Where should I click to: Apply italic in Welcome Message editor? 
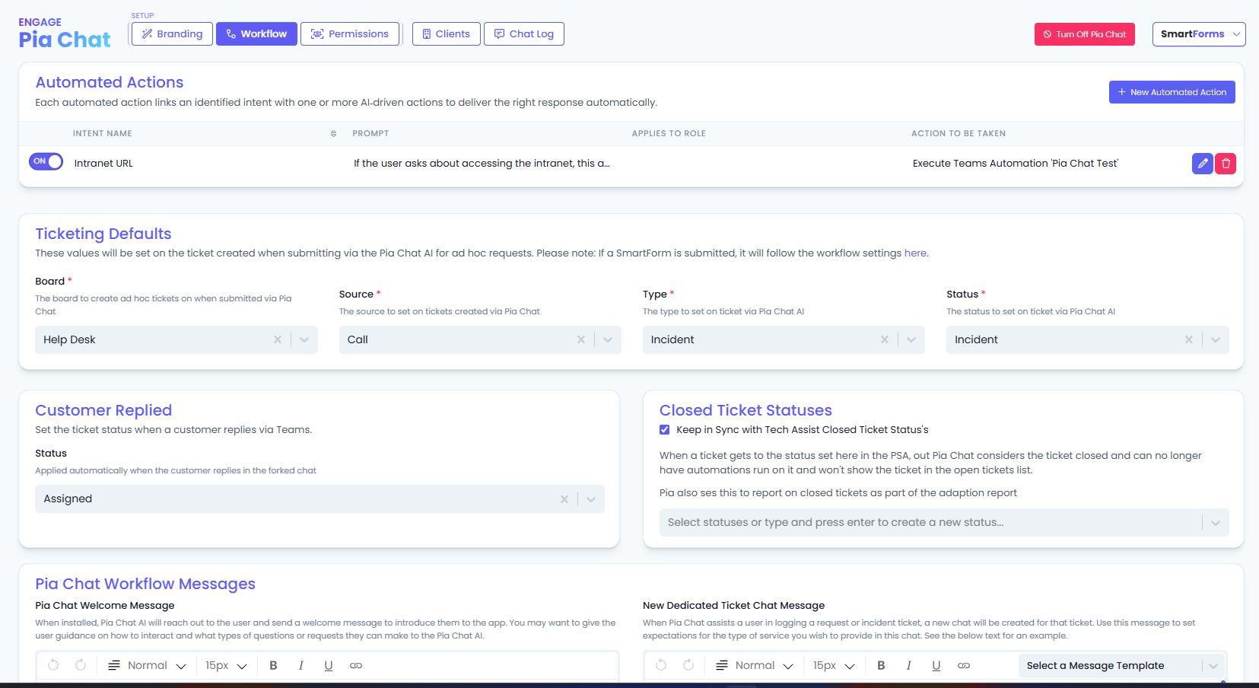coord(301,665)
